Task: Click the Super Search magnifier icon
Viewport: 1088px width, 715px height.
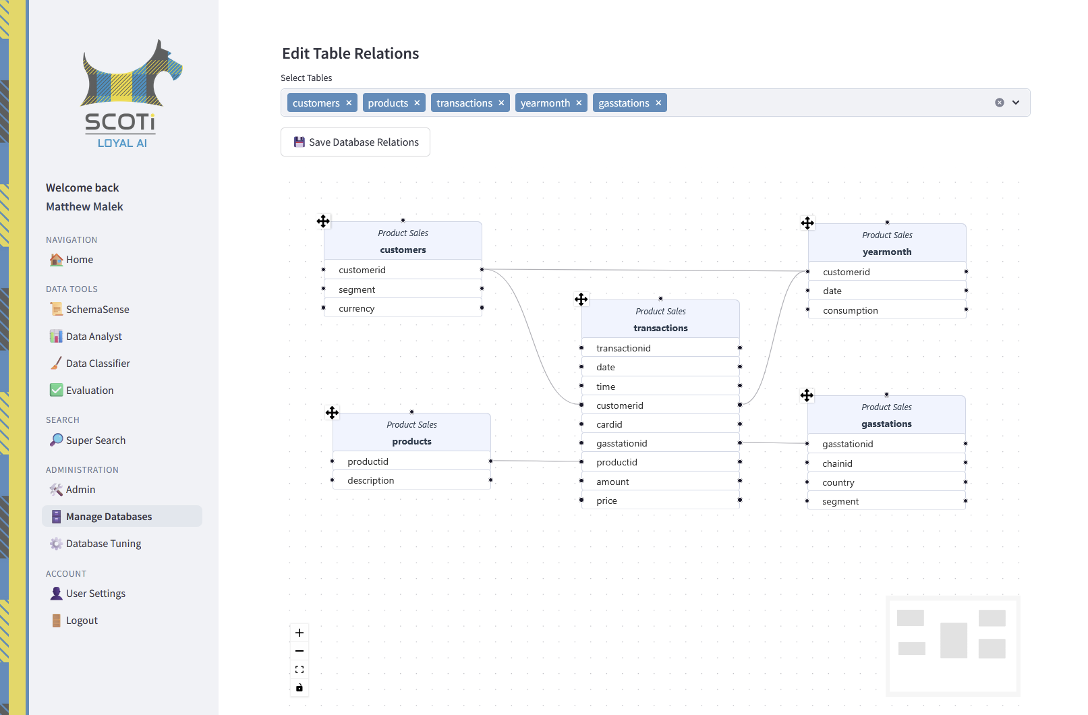Action: 57,440
